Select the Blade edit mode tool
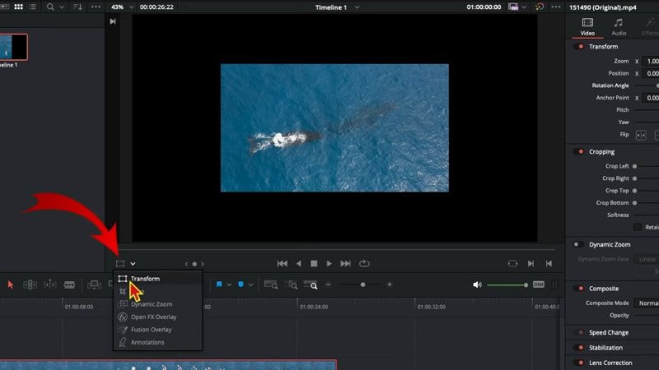 click(69, 285)
